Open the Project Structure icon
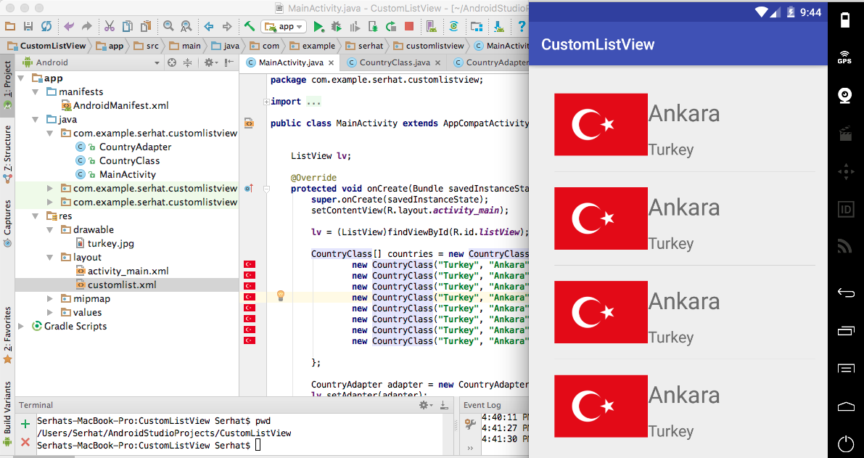 point(476,26)
